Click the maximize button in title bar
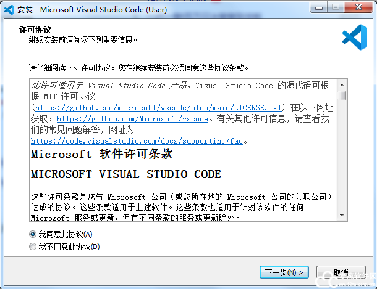This screenshot has height=289, width=377. [x=335, y=8]
